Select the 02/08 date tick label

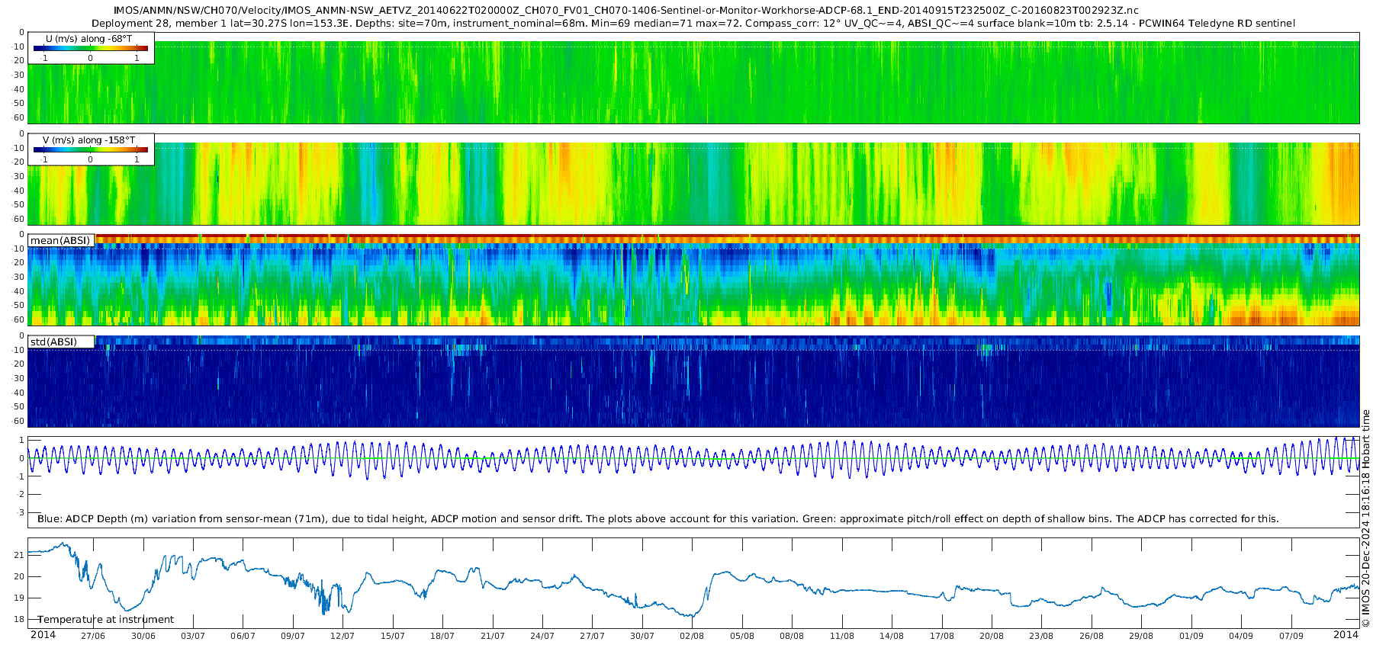(x=692, y=636)
